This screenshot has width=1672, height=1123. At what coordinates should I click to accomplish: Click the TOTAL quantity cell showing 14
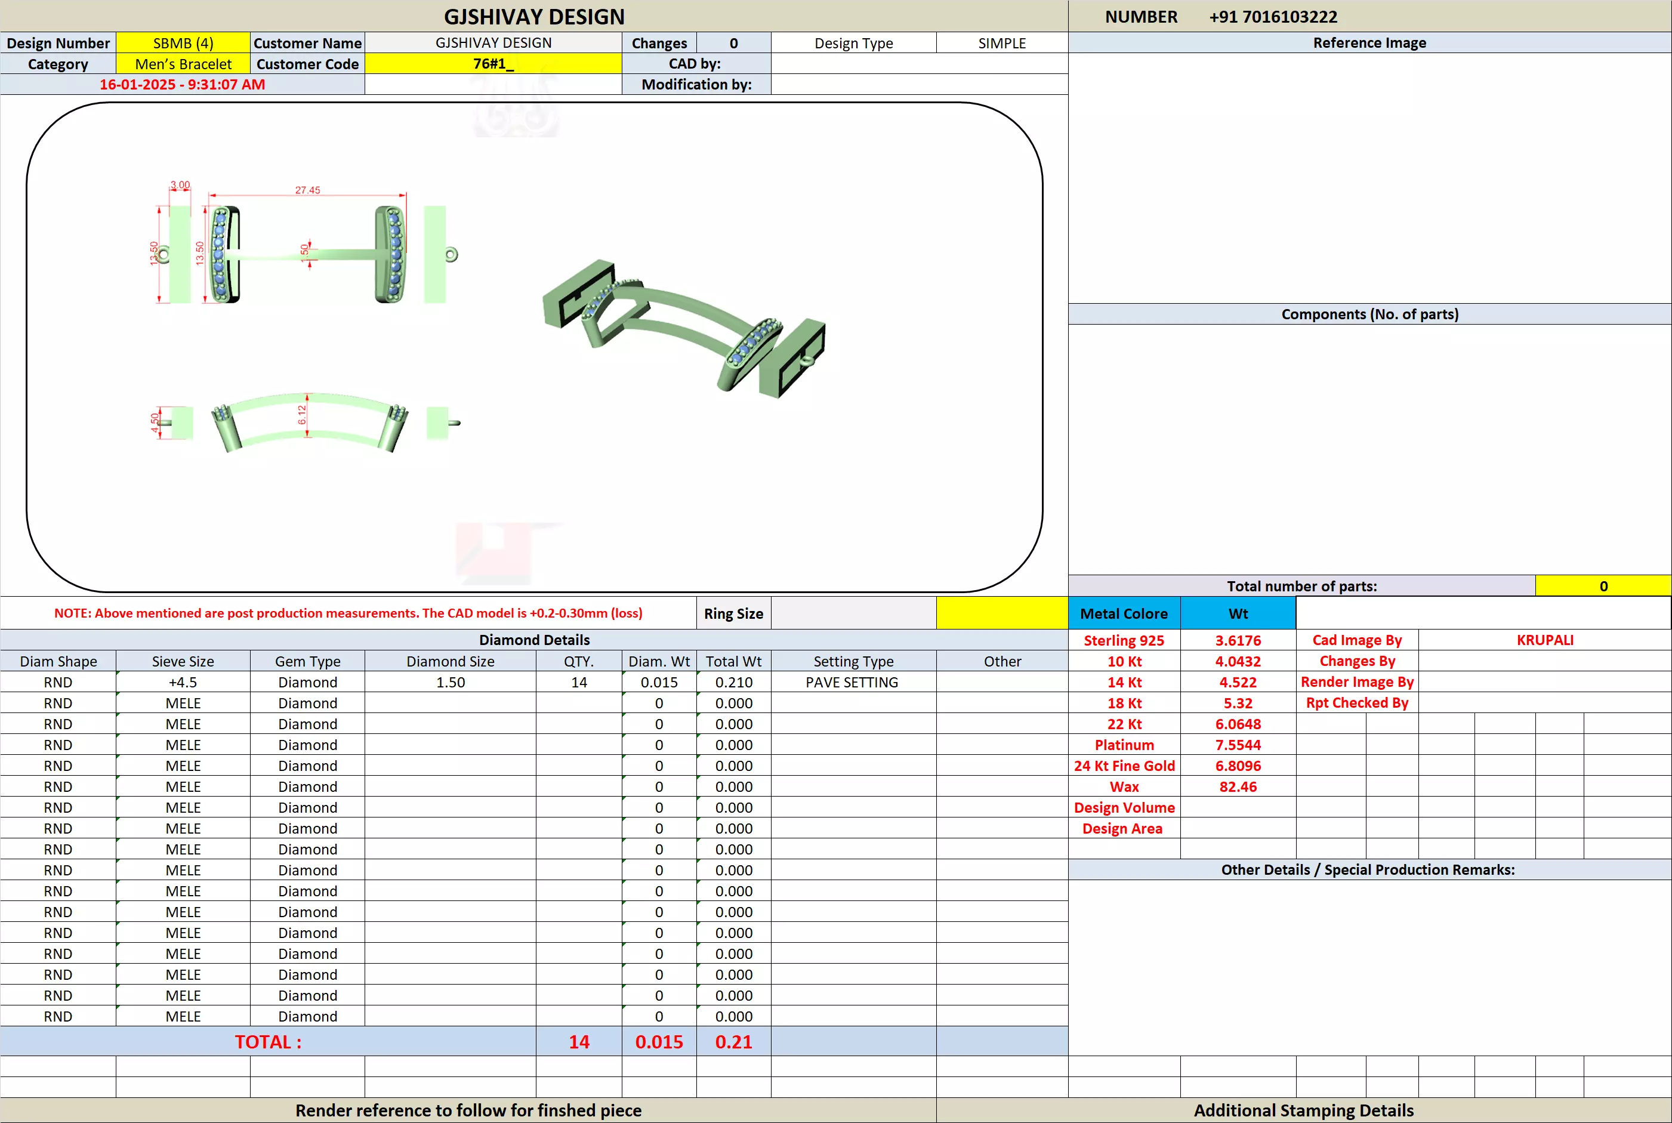(579, 1041)
